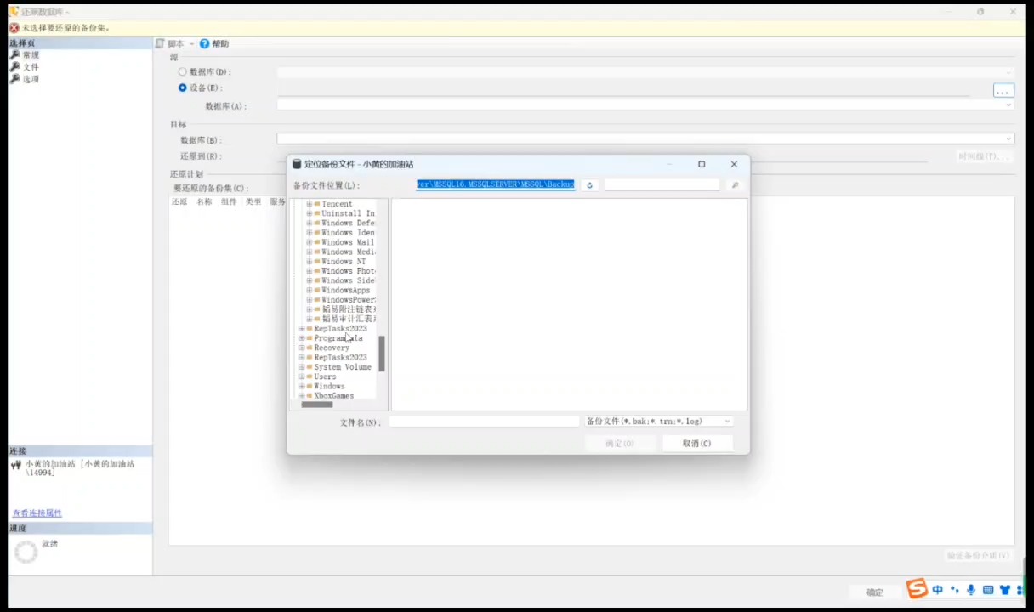Open the 选项 page wrench icon

[x=15, y=79]
